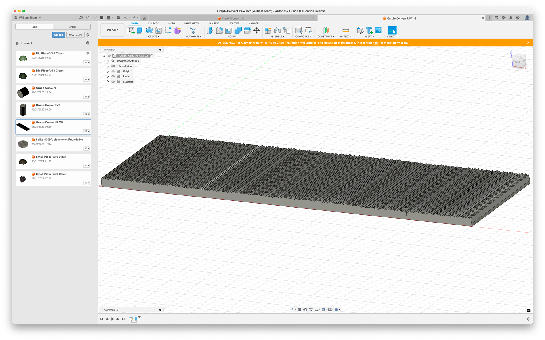Viewport: 545px width, 340px height.
Task: Open the ASSEMBLE dropdown menu
Action: 277,37
